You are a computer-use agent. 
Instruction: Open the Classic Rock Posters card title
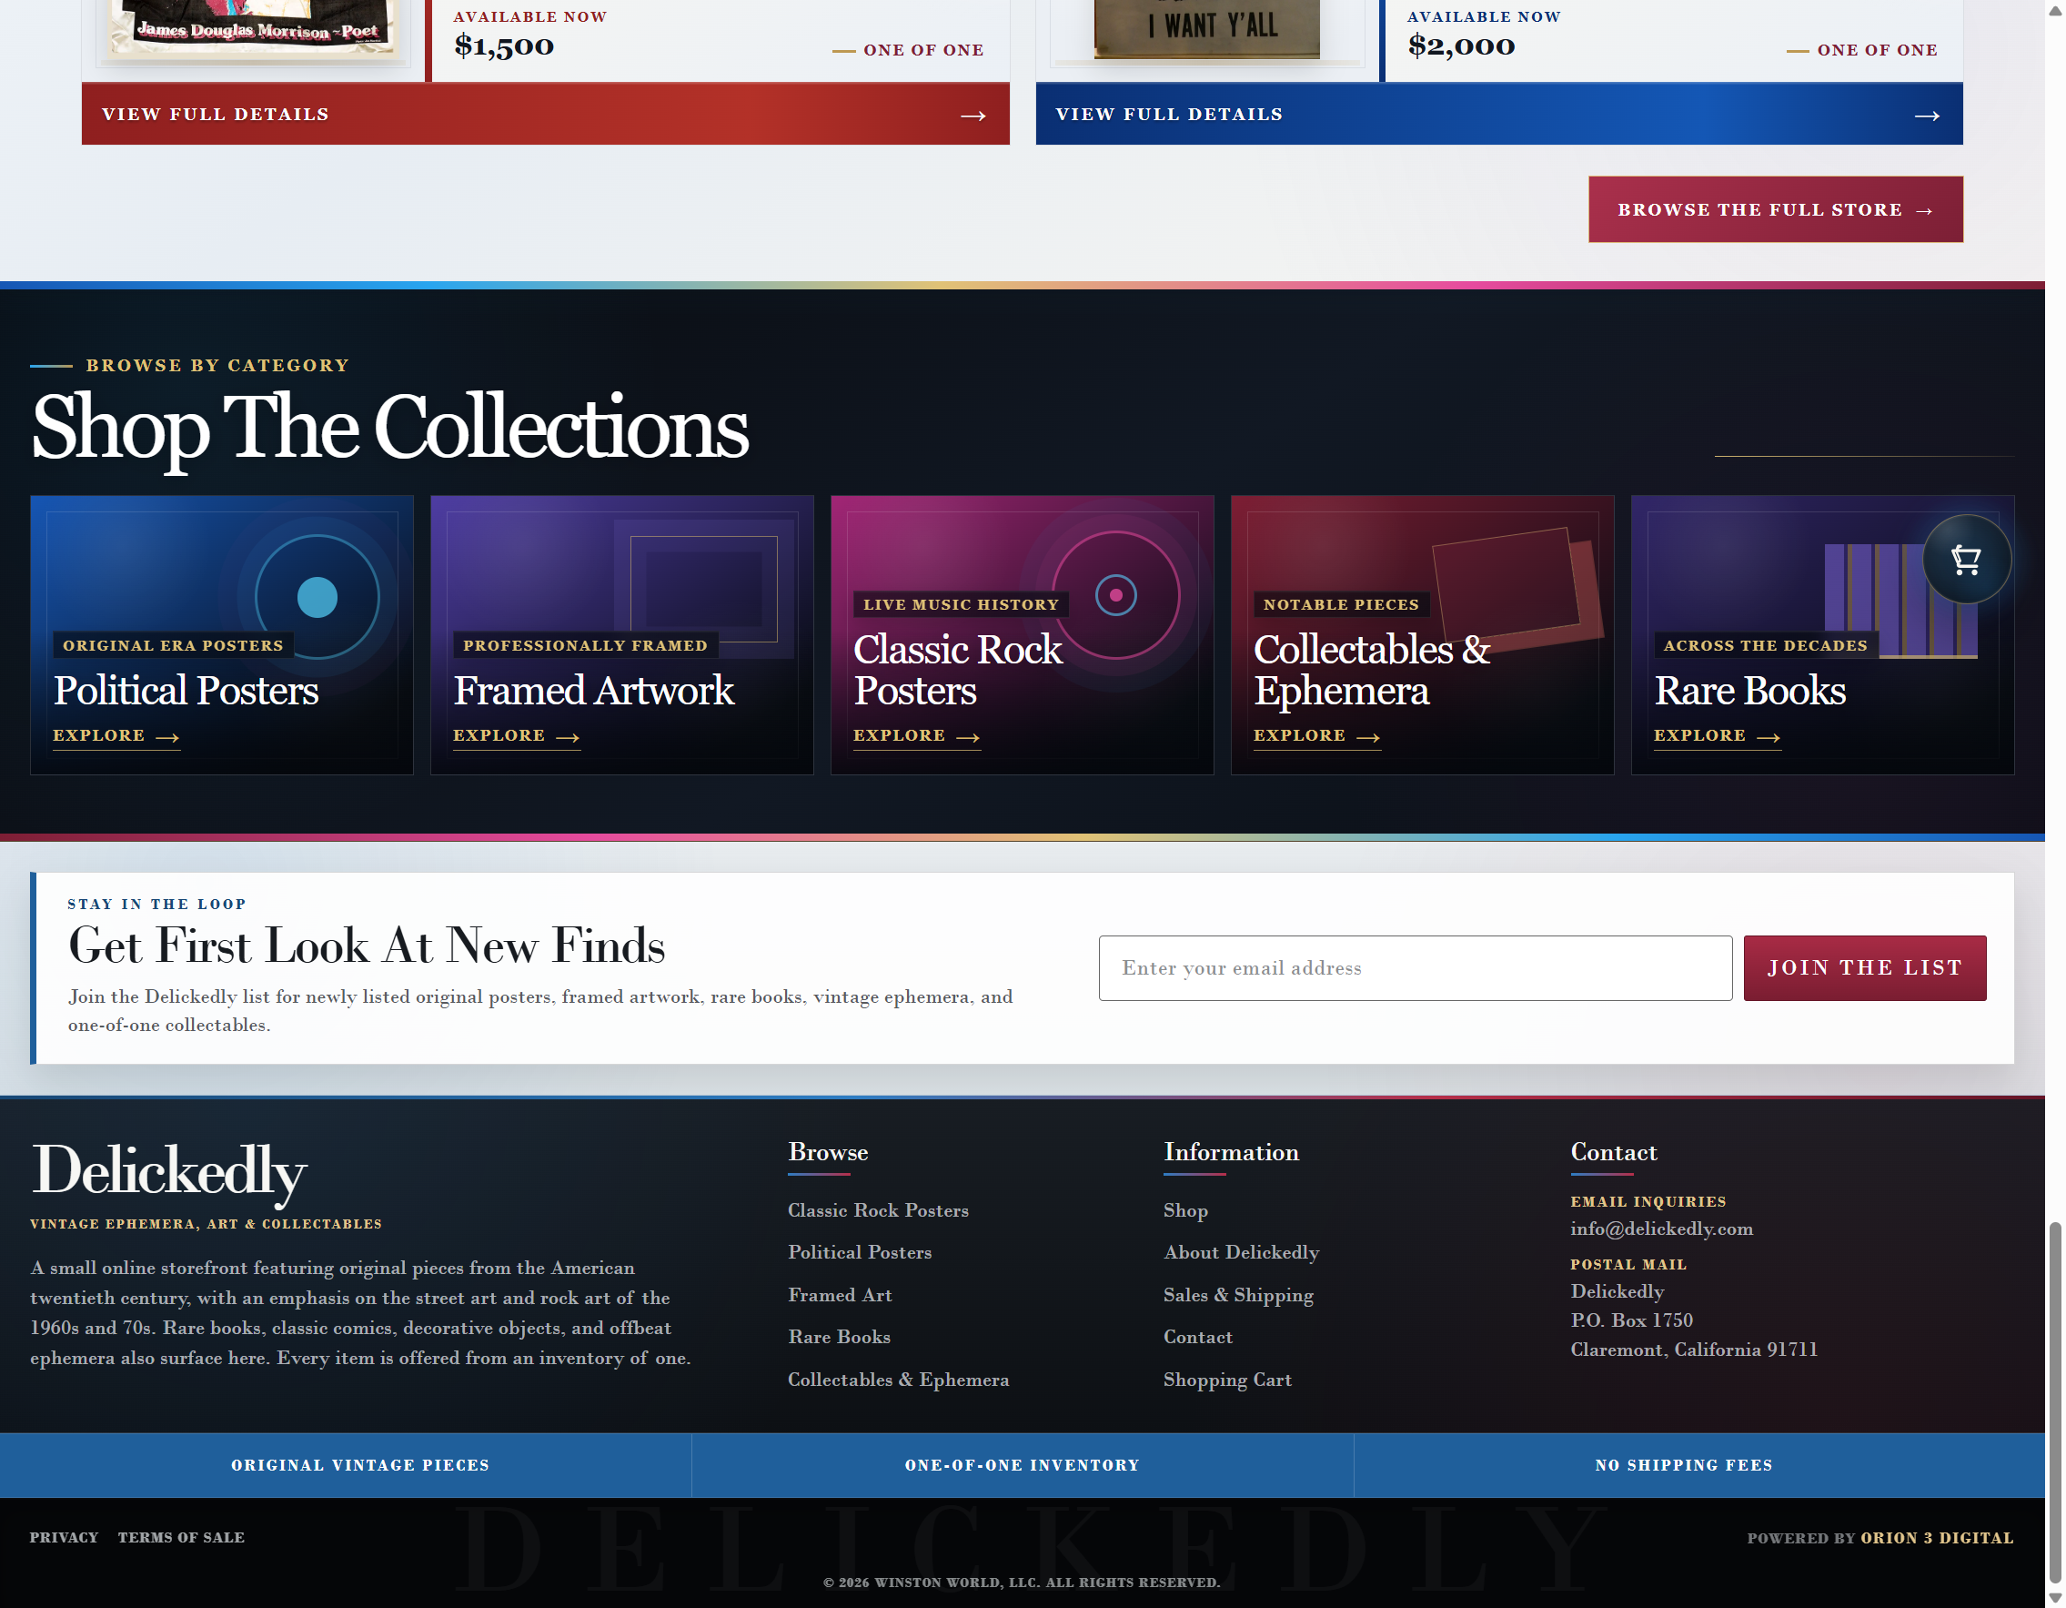pos(957,669)
